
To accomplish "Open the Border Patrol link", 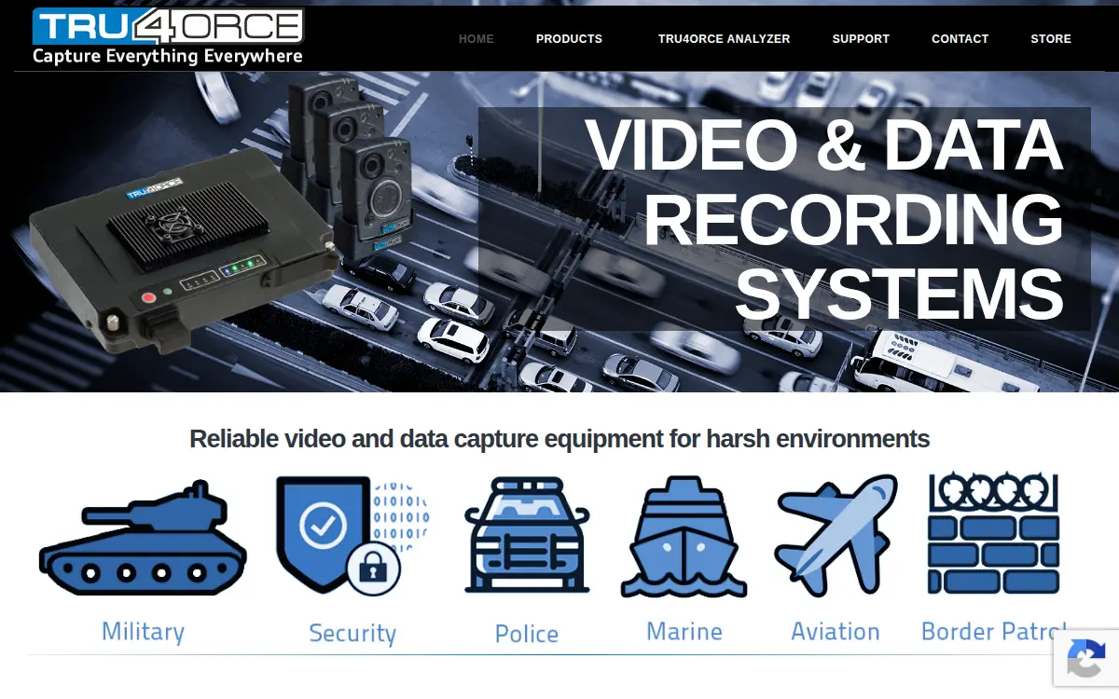I will (994, 632).
